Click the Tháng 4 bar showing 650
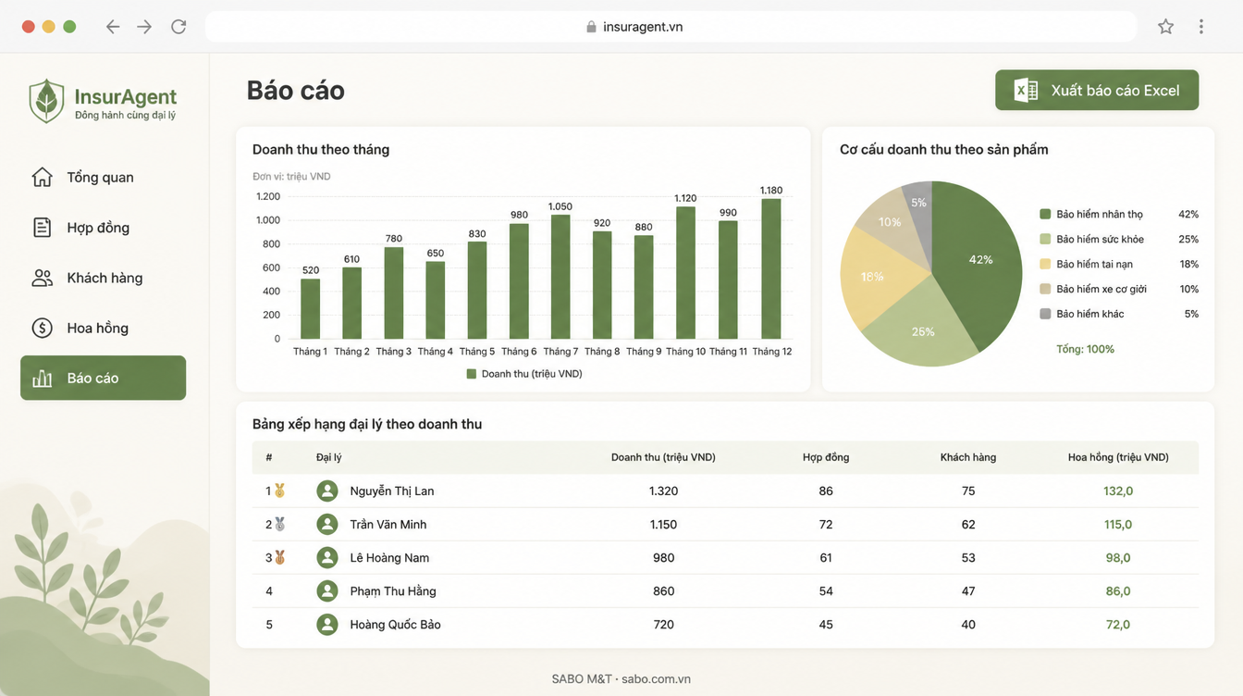Viewport: 1243px width, 696px height. pyautogui.click(x=436, y=300)
